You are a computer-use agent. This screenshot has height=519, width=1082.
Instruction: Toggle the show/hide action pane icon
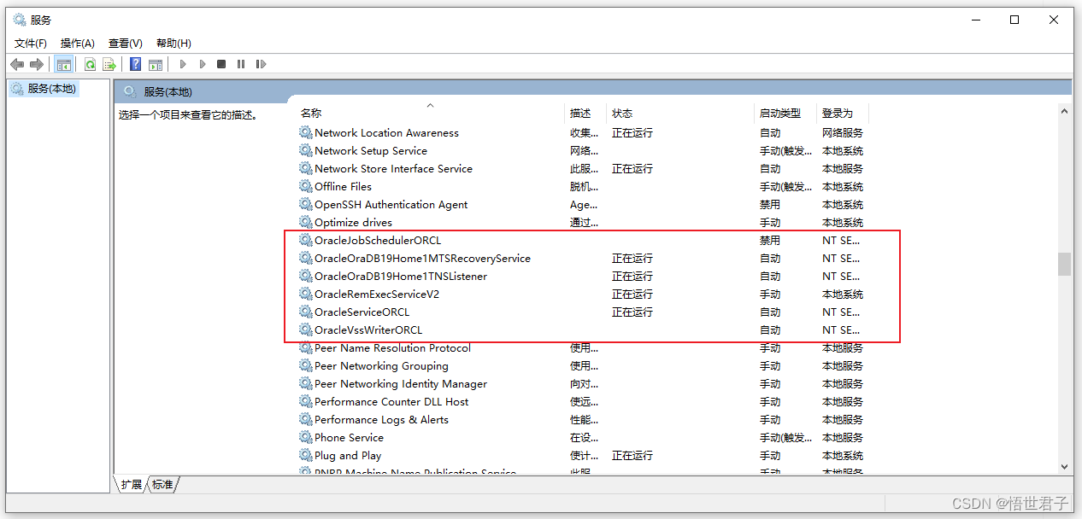click(x=156, y=64)
